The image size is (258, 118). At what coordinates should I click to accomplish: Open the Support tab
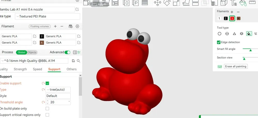point(54,69)
